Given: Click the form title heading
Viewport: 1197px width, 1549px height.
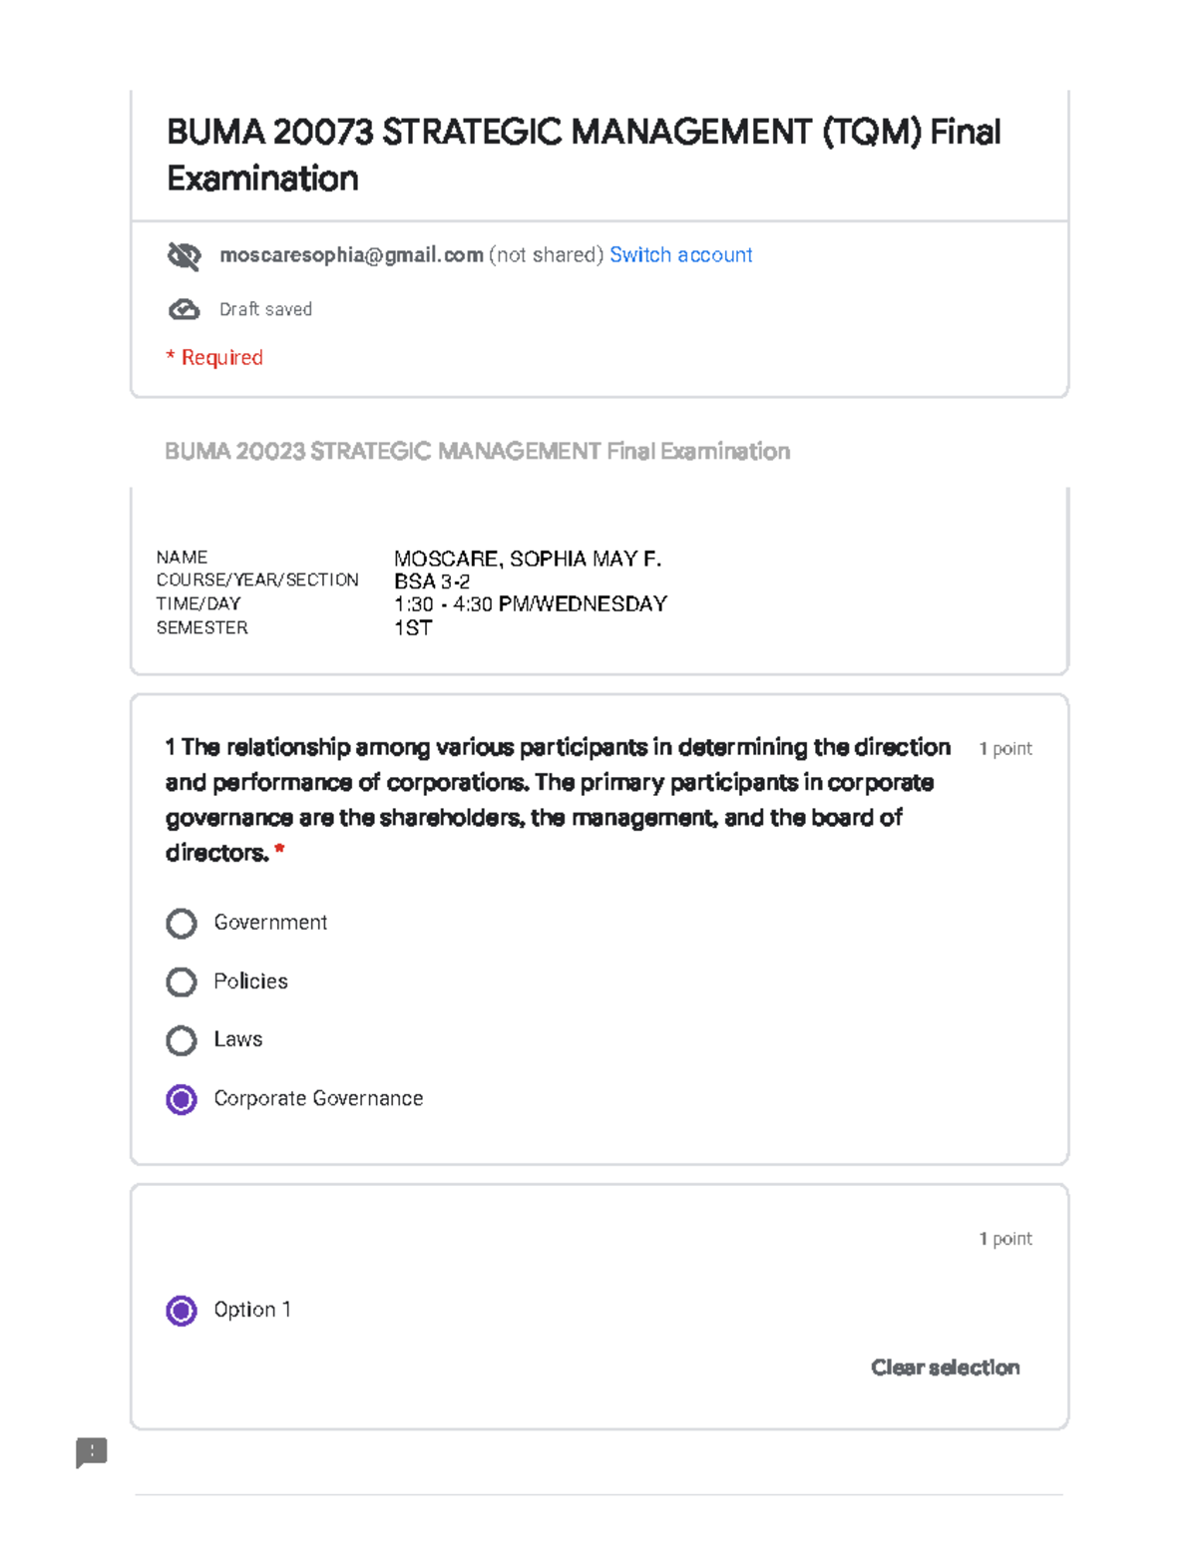Looking at the screenshot, I should tap(584, 155).
